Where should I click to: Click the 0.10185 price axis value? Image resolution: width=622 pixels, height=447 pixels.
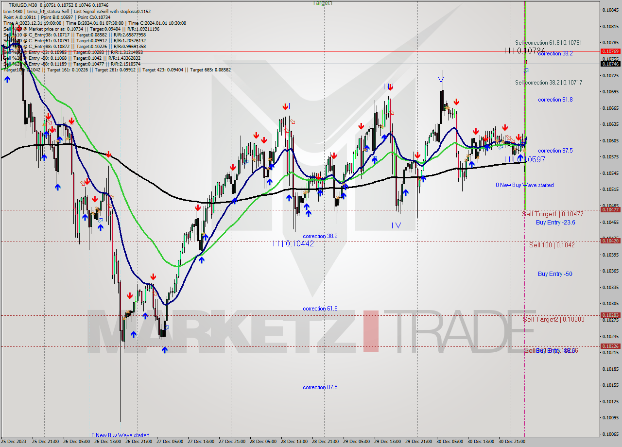pos(610,369)
